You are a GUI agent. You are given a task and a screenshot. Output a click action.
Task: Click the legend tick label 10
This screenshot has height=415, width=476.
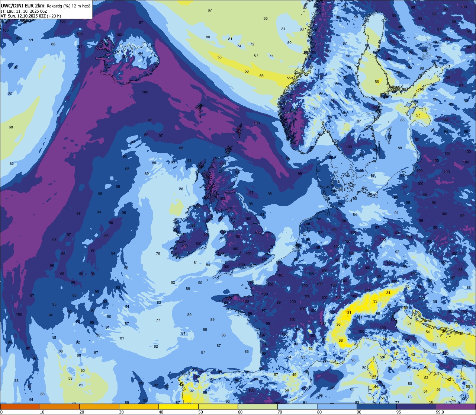point(42,412)
